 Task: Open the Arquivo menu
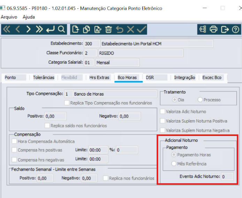tap(9, 17)
